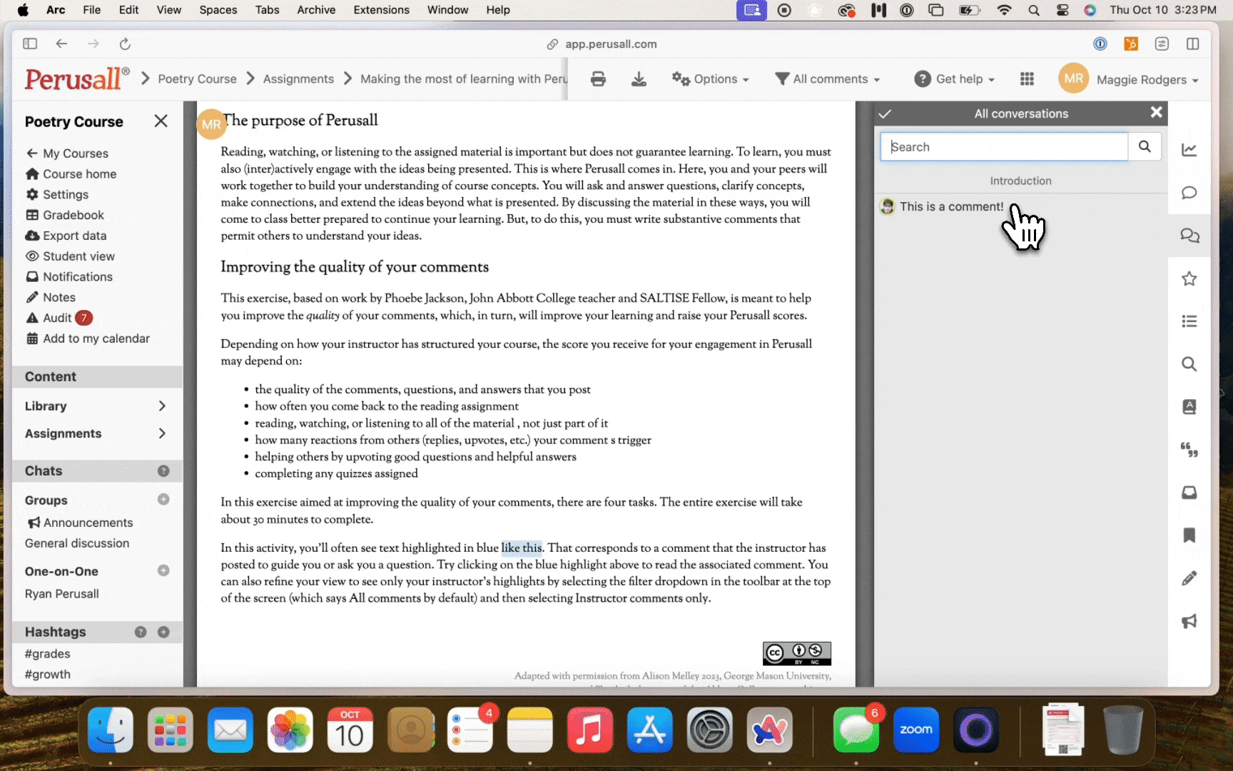The height and width of the screenshot is (771, 1233).
Task: Open the pencil notes icon in right rail
Action: [x=1189, y=578]
